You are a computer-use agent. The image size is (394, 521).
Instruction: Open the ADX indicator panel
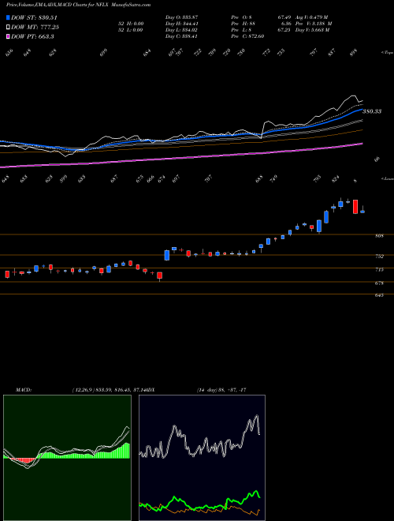click(x=202, y=458)
